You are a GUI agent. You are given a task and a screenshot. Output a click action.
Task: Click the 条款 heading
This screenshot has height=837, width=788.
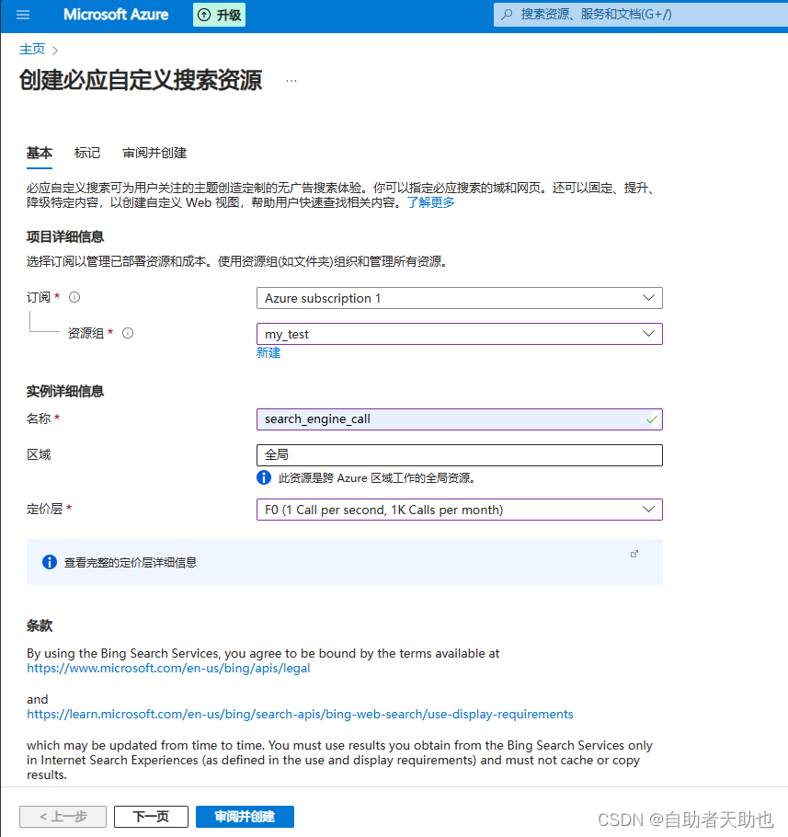(x=40, y=625)
